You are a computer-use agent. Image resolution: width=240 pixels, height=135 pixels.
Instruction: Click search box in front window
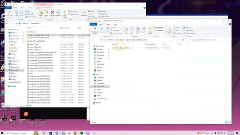pos(208,40)
